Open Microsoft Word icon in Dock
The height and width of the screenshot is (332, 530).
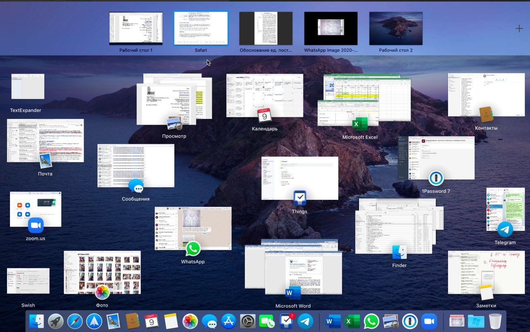point(333,321)
